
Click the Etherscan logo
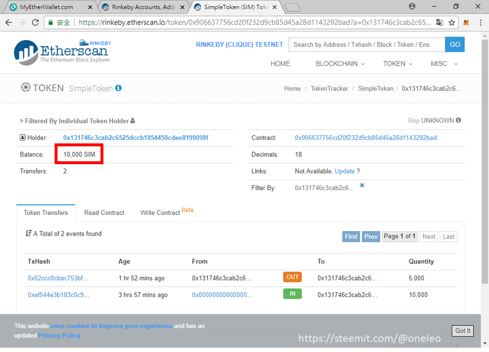click(x=62, y=52)
